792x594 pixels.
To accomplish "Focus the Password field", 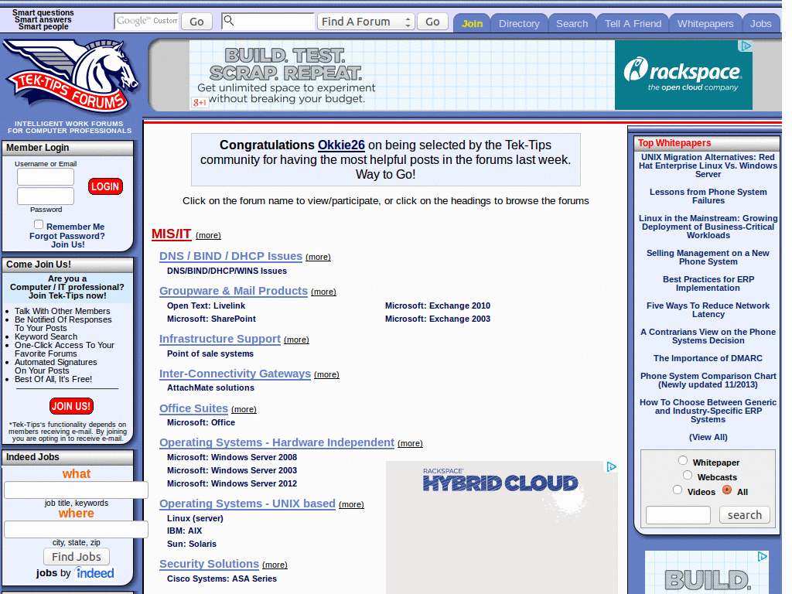I will pyautogui.click(x=46, y=196).
